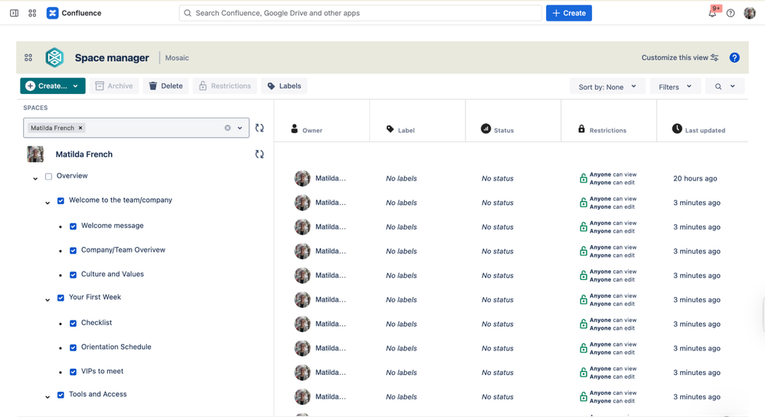This screenshot has height=417, width=765.
Task: Open the Filters dropdown
Action: click(x=675, y=86)
